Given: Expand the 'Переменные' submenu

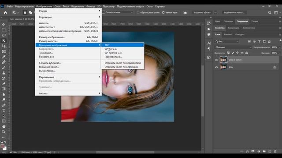Looking at the screenshot, I should (x=68, y=77).
